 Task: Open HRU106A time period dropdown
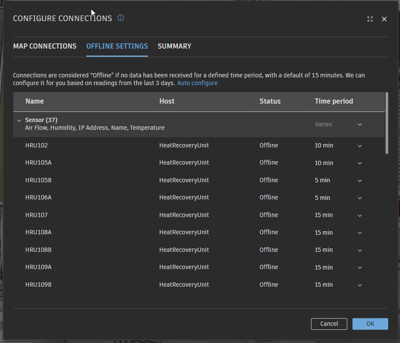(x=360, y=198)
